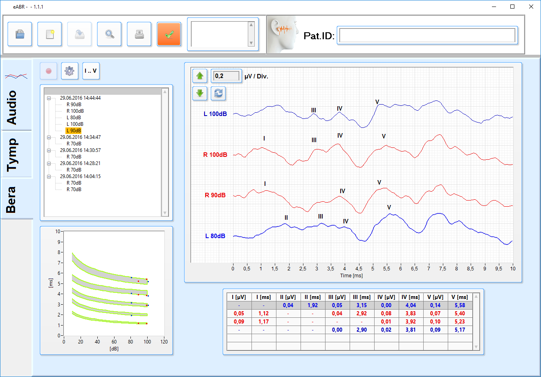Viewport: 541px width, 377px height.
Task: Increase scale with green up arrow
Action: [200, 76]
